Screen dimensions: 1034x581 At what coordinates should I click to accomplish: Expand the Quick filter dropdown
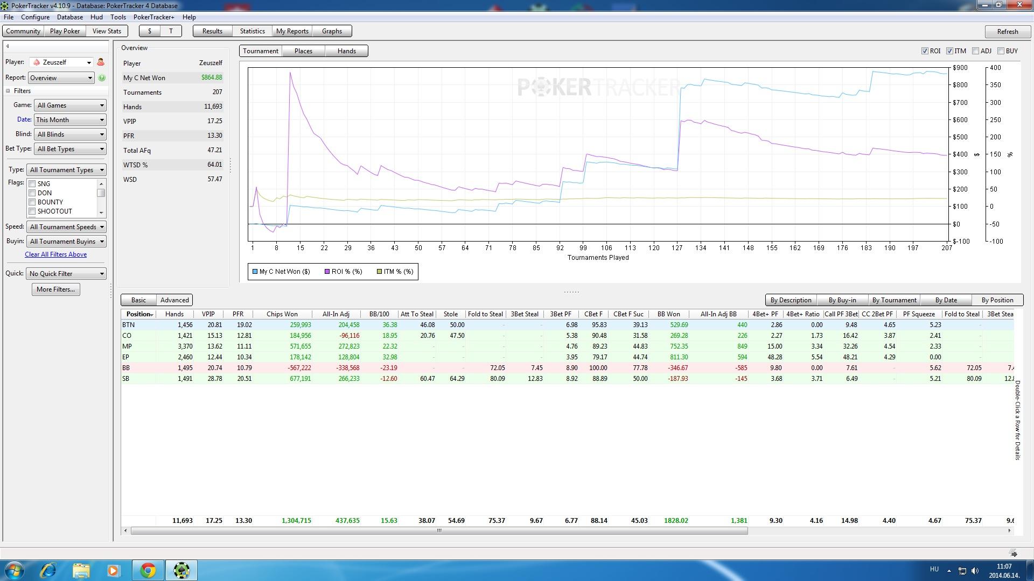coord(66,274)
